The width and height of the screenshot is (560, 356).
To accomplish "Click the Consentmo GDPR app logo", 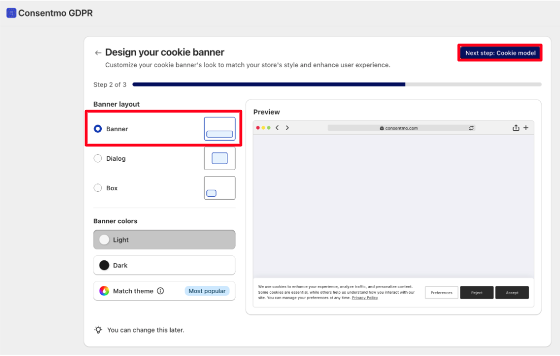I will [11, 13].
